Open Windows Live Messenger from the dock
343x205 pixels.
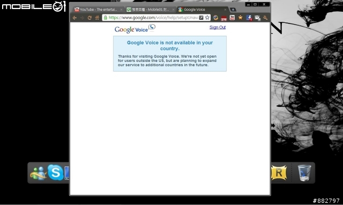point(38,173)
